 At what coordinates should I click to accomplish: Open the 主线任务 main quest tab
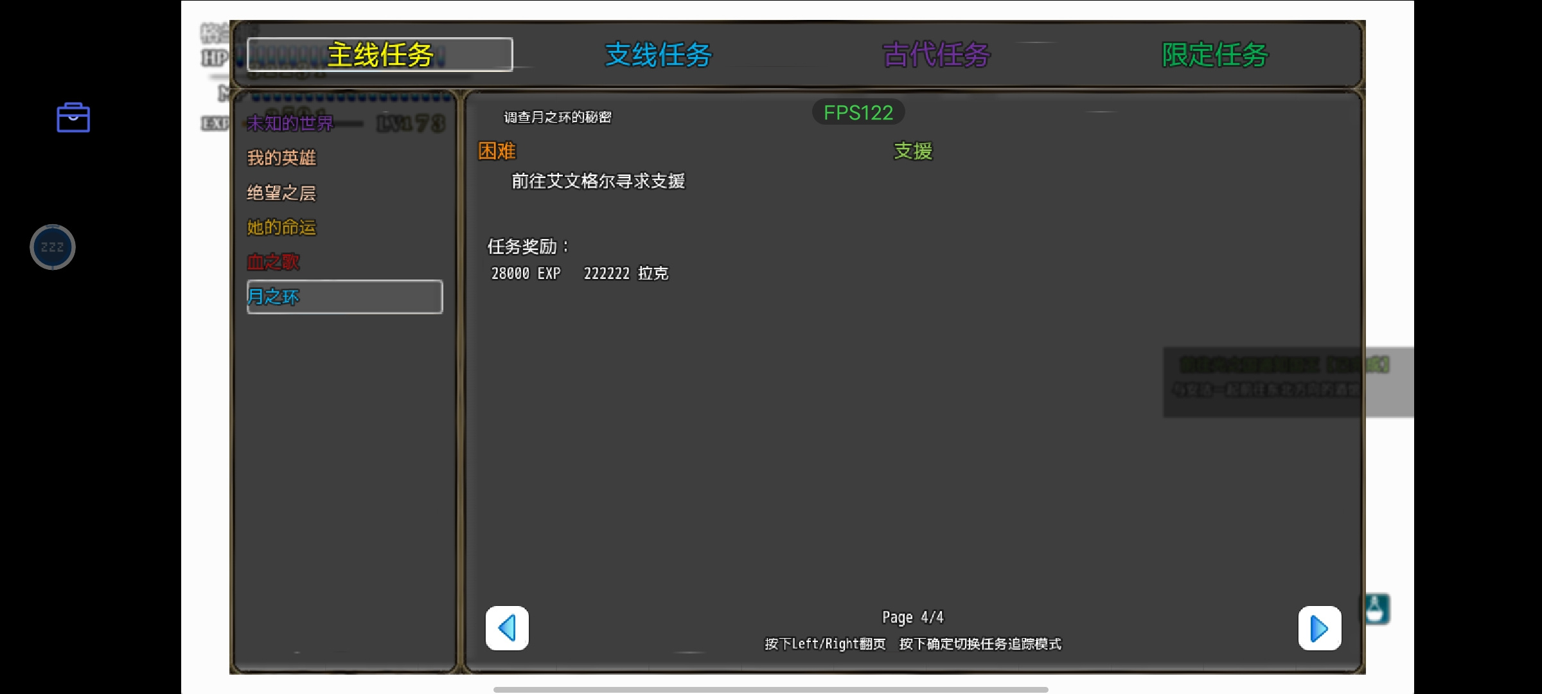tap(380, 55)
